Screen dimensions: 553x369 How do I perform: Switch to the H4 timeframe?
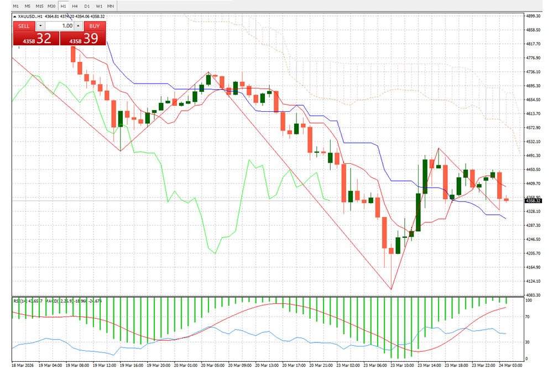[75, 6]
